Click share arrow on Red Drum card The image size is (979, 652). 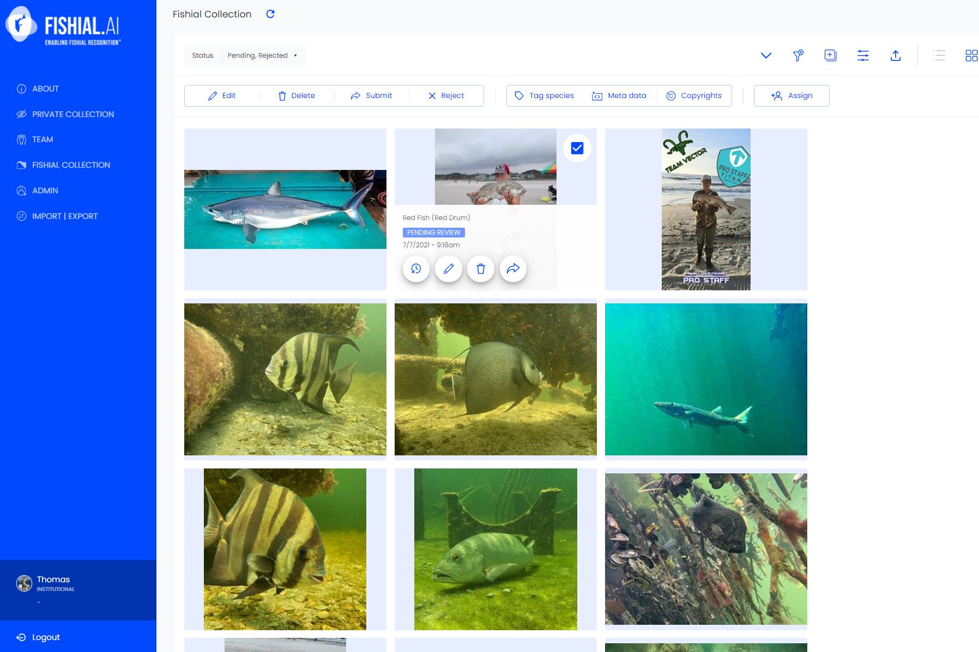click(x=513, y=269)
